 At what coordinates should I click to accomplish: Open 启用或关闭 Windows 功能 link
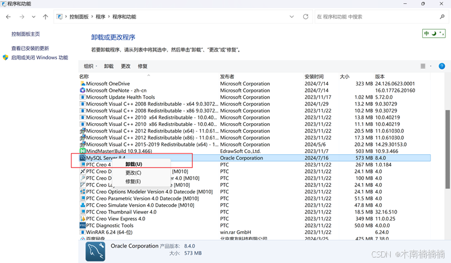(x=40, y=58)
